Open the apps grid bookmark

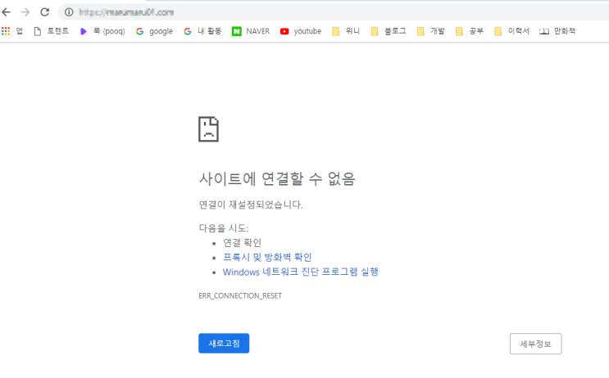pos(12,31)
